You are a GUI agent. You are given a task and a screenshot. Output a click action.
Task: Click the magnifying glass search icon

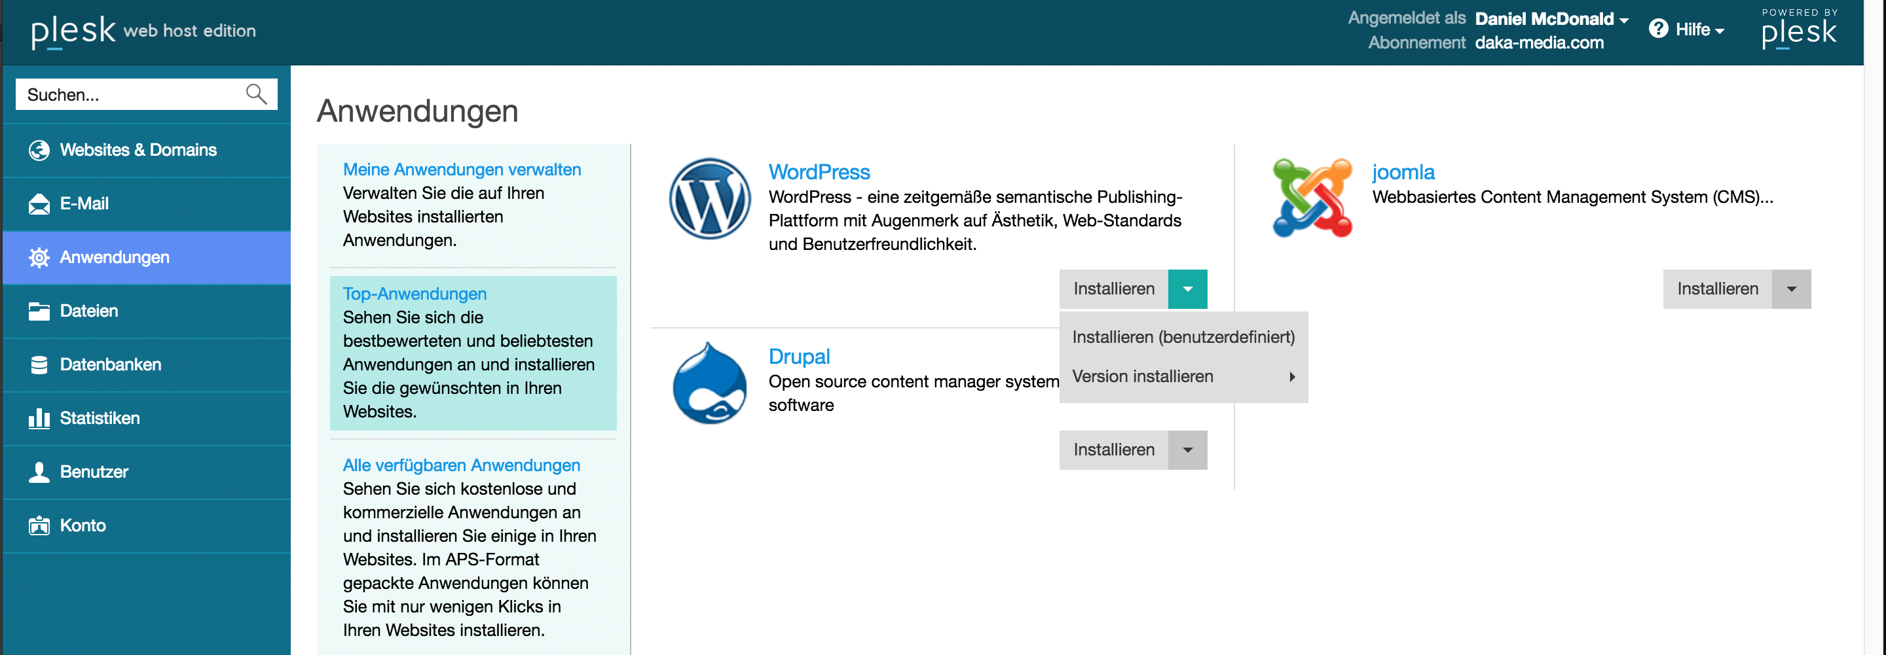click(x=255, y=94)
